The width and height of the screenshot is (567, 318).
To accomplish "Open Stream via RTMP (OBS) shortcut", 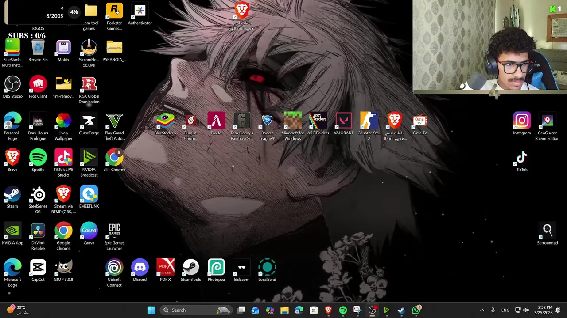I will 63,200.
